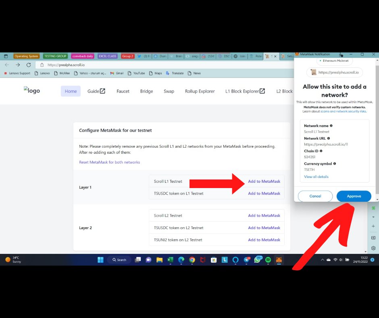The height and width of the screenshot is (318, 379).
Task: Click the browser reload icon
Action: pyautogui.click(x=29, y=65)
